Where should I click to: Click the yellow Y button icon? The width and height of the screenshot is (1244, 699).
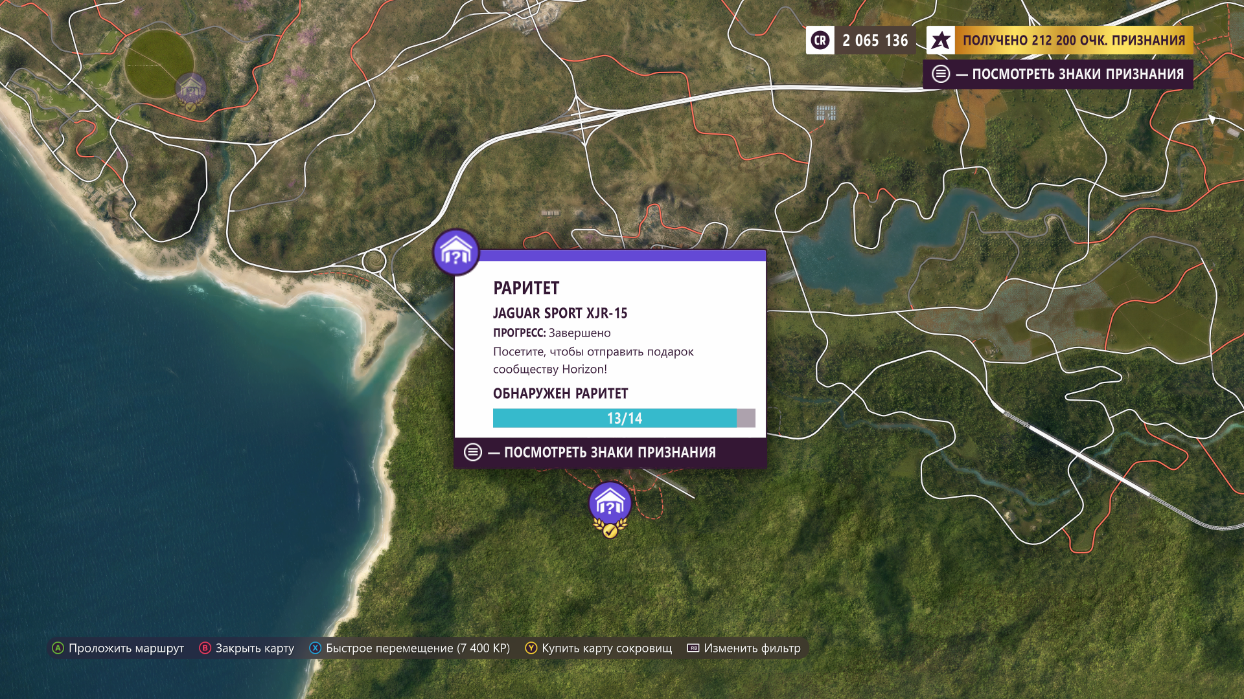531,648
